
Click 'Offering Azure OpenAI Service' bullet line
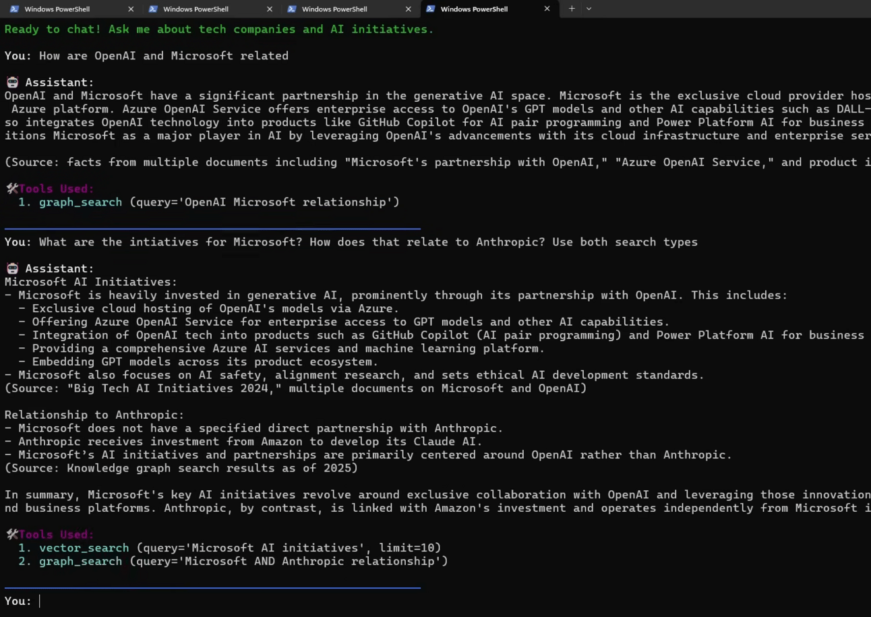click(344, 322)
